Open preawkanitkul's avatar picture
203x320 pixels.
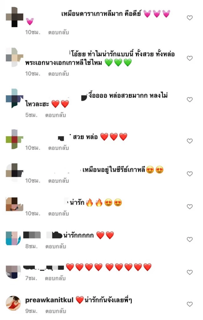pos(13,303)
